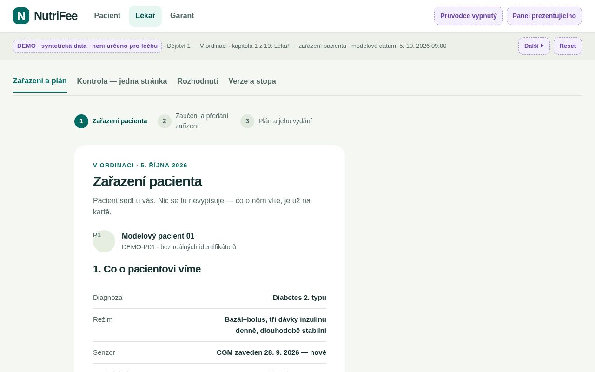This screenshot has height=372, width=595.
Task: Click the Režim row label
Action: [103, 319]
